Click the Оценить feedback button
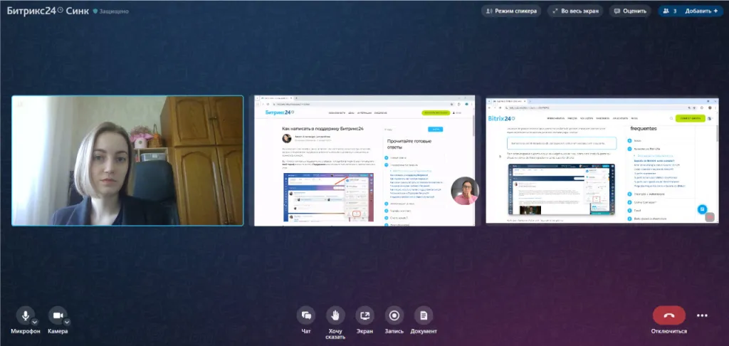729x346 pixels. [x=630, y=11]
